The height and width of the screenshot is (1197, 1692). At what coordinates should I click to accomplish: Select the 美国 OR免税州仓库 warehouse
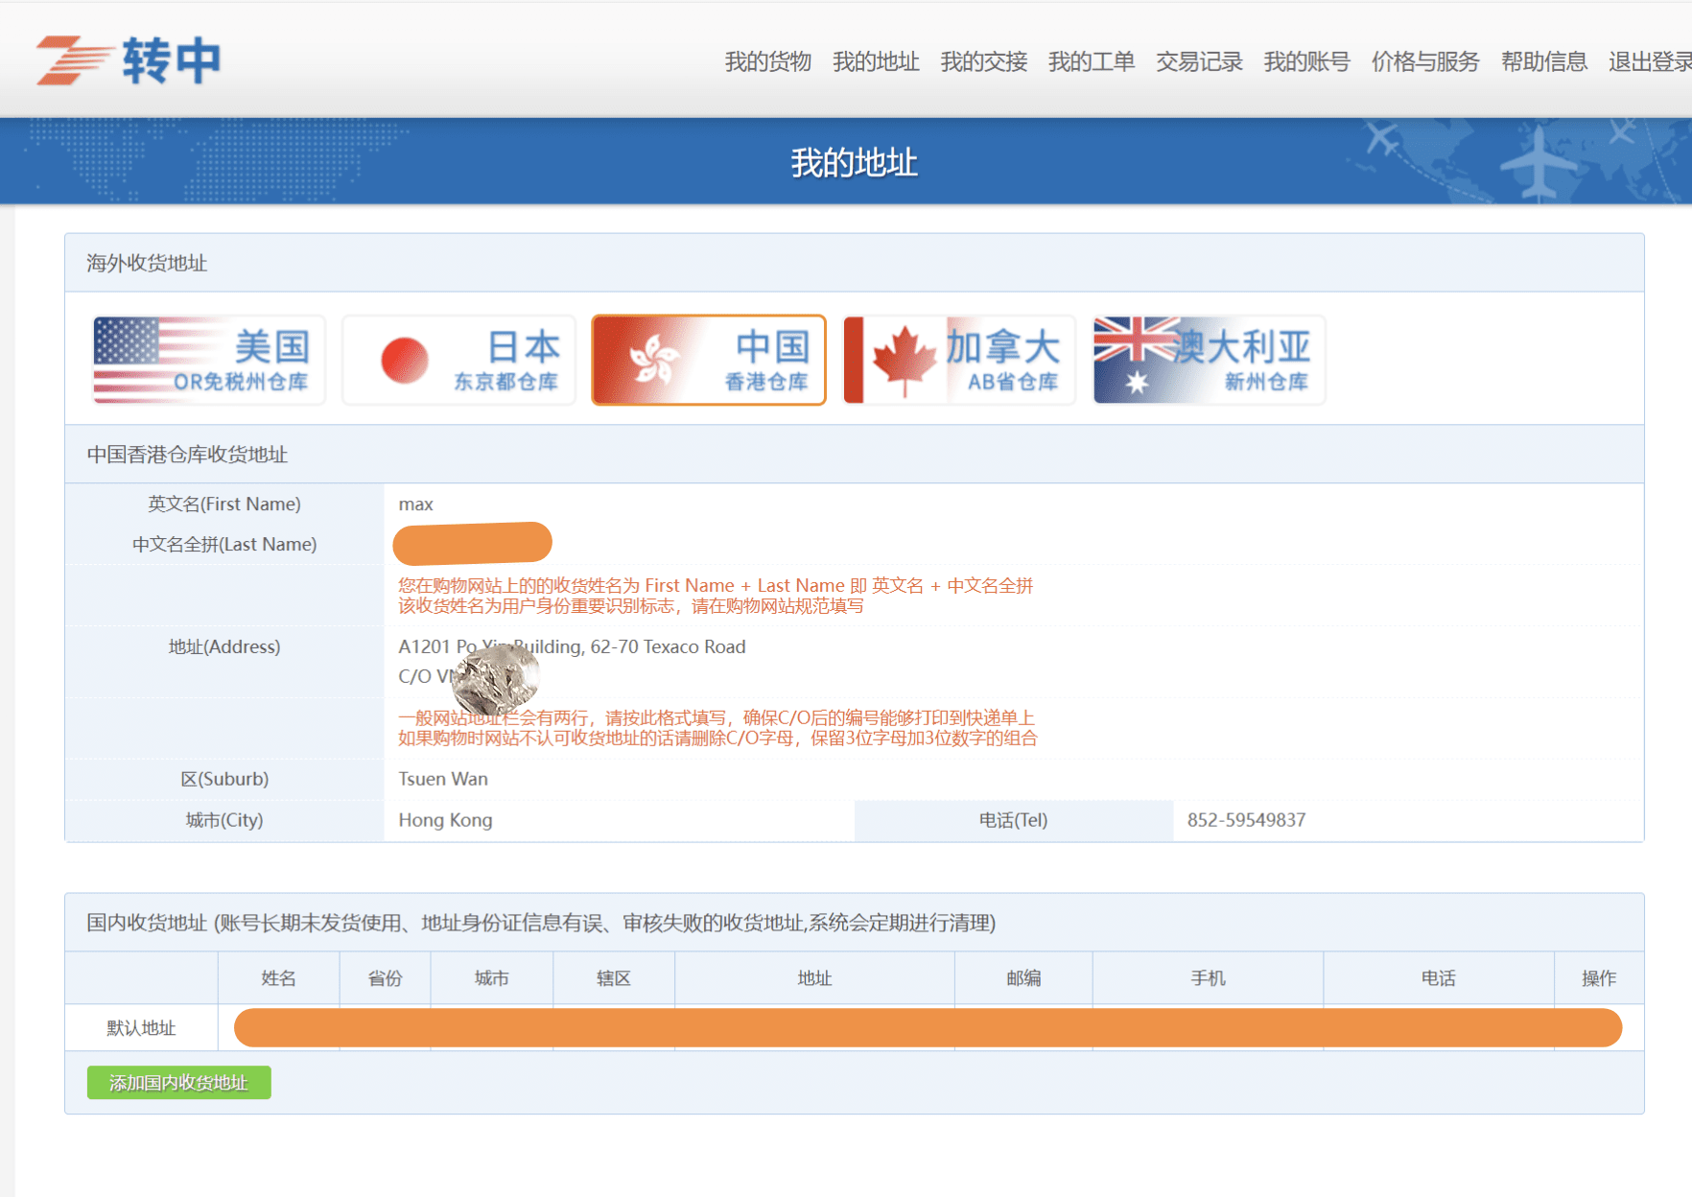[x=209, y=361]
